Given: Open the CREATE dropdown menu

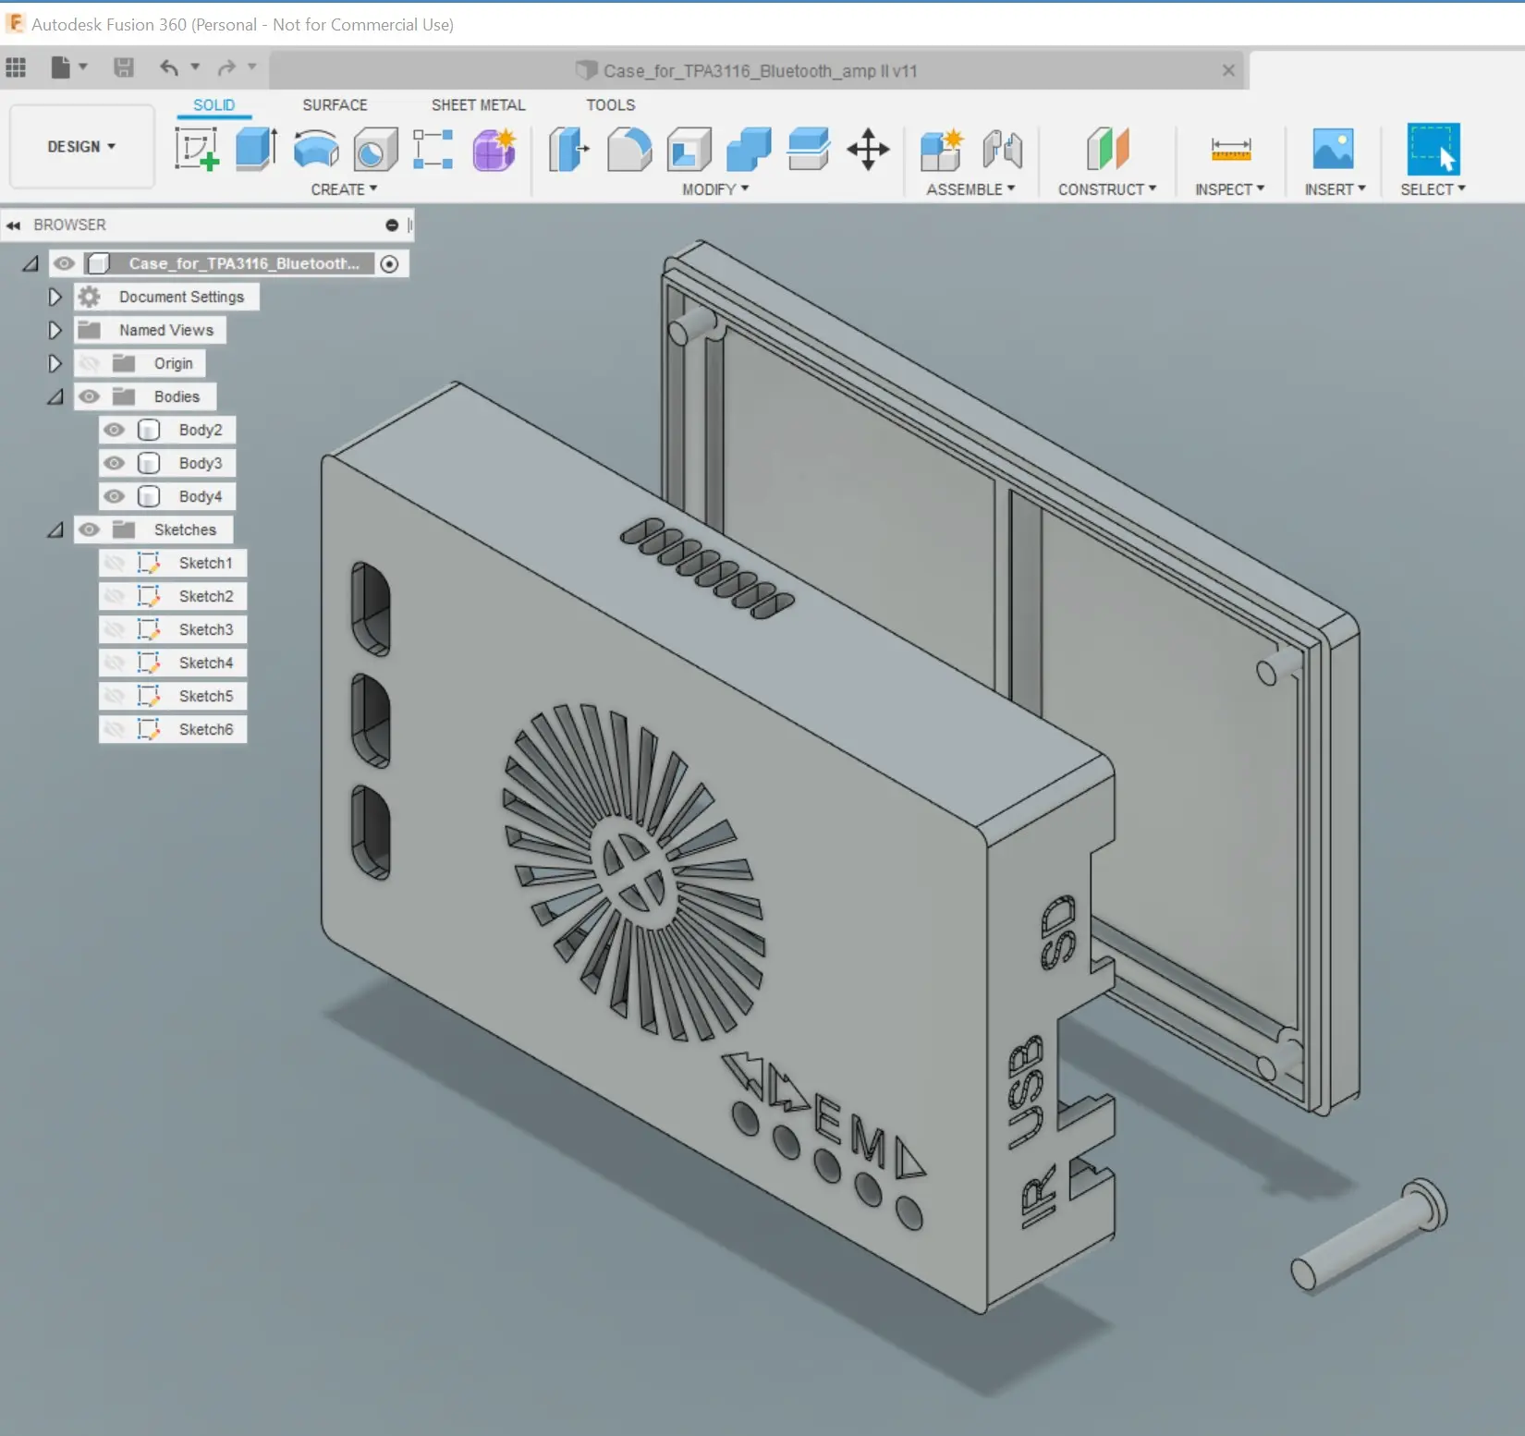Looking at the screenshot, I should [344, 189].
